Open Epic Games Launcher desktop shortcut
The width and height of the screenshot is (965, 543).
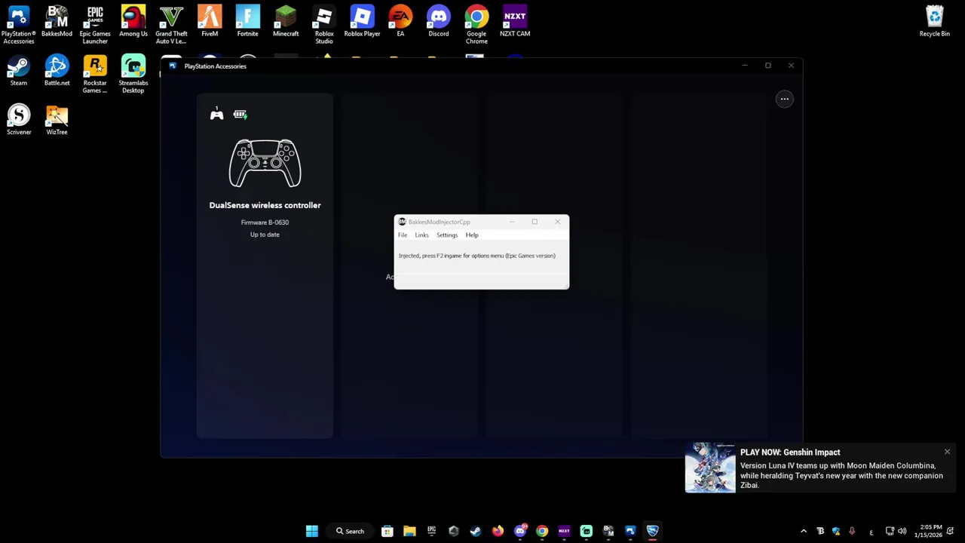[x=95, y=24]
